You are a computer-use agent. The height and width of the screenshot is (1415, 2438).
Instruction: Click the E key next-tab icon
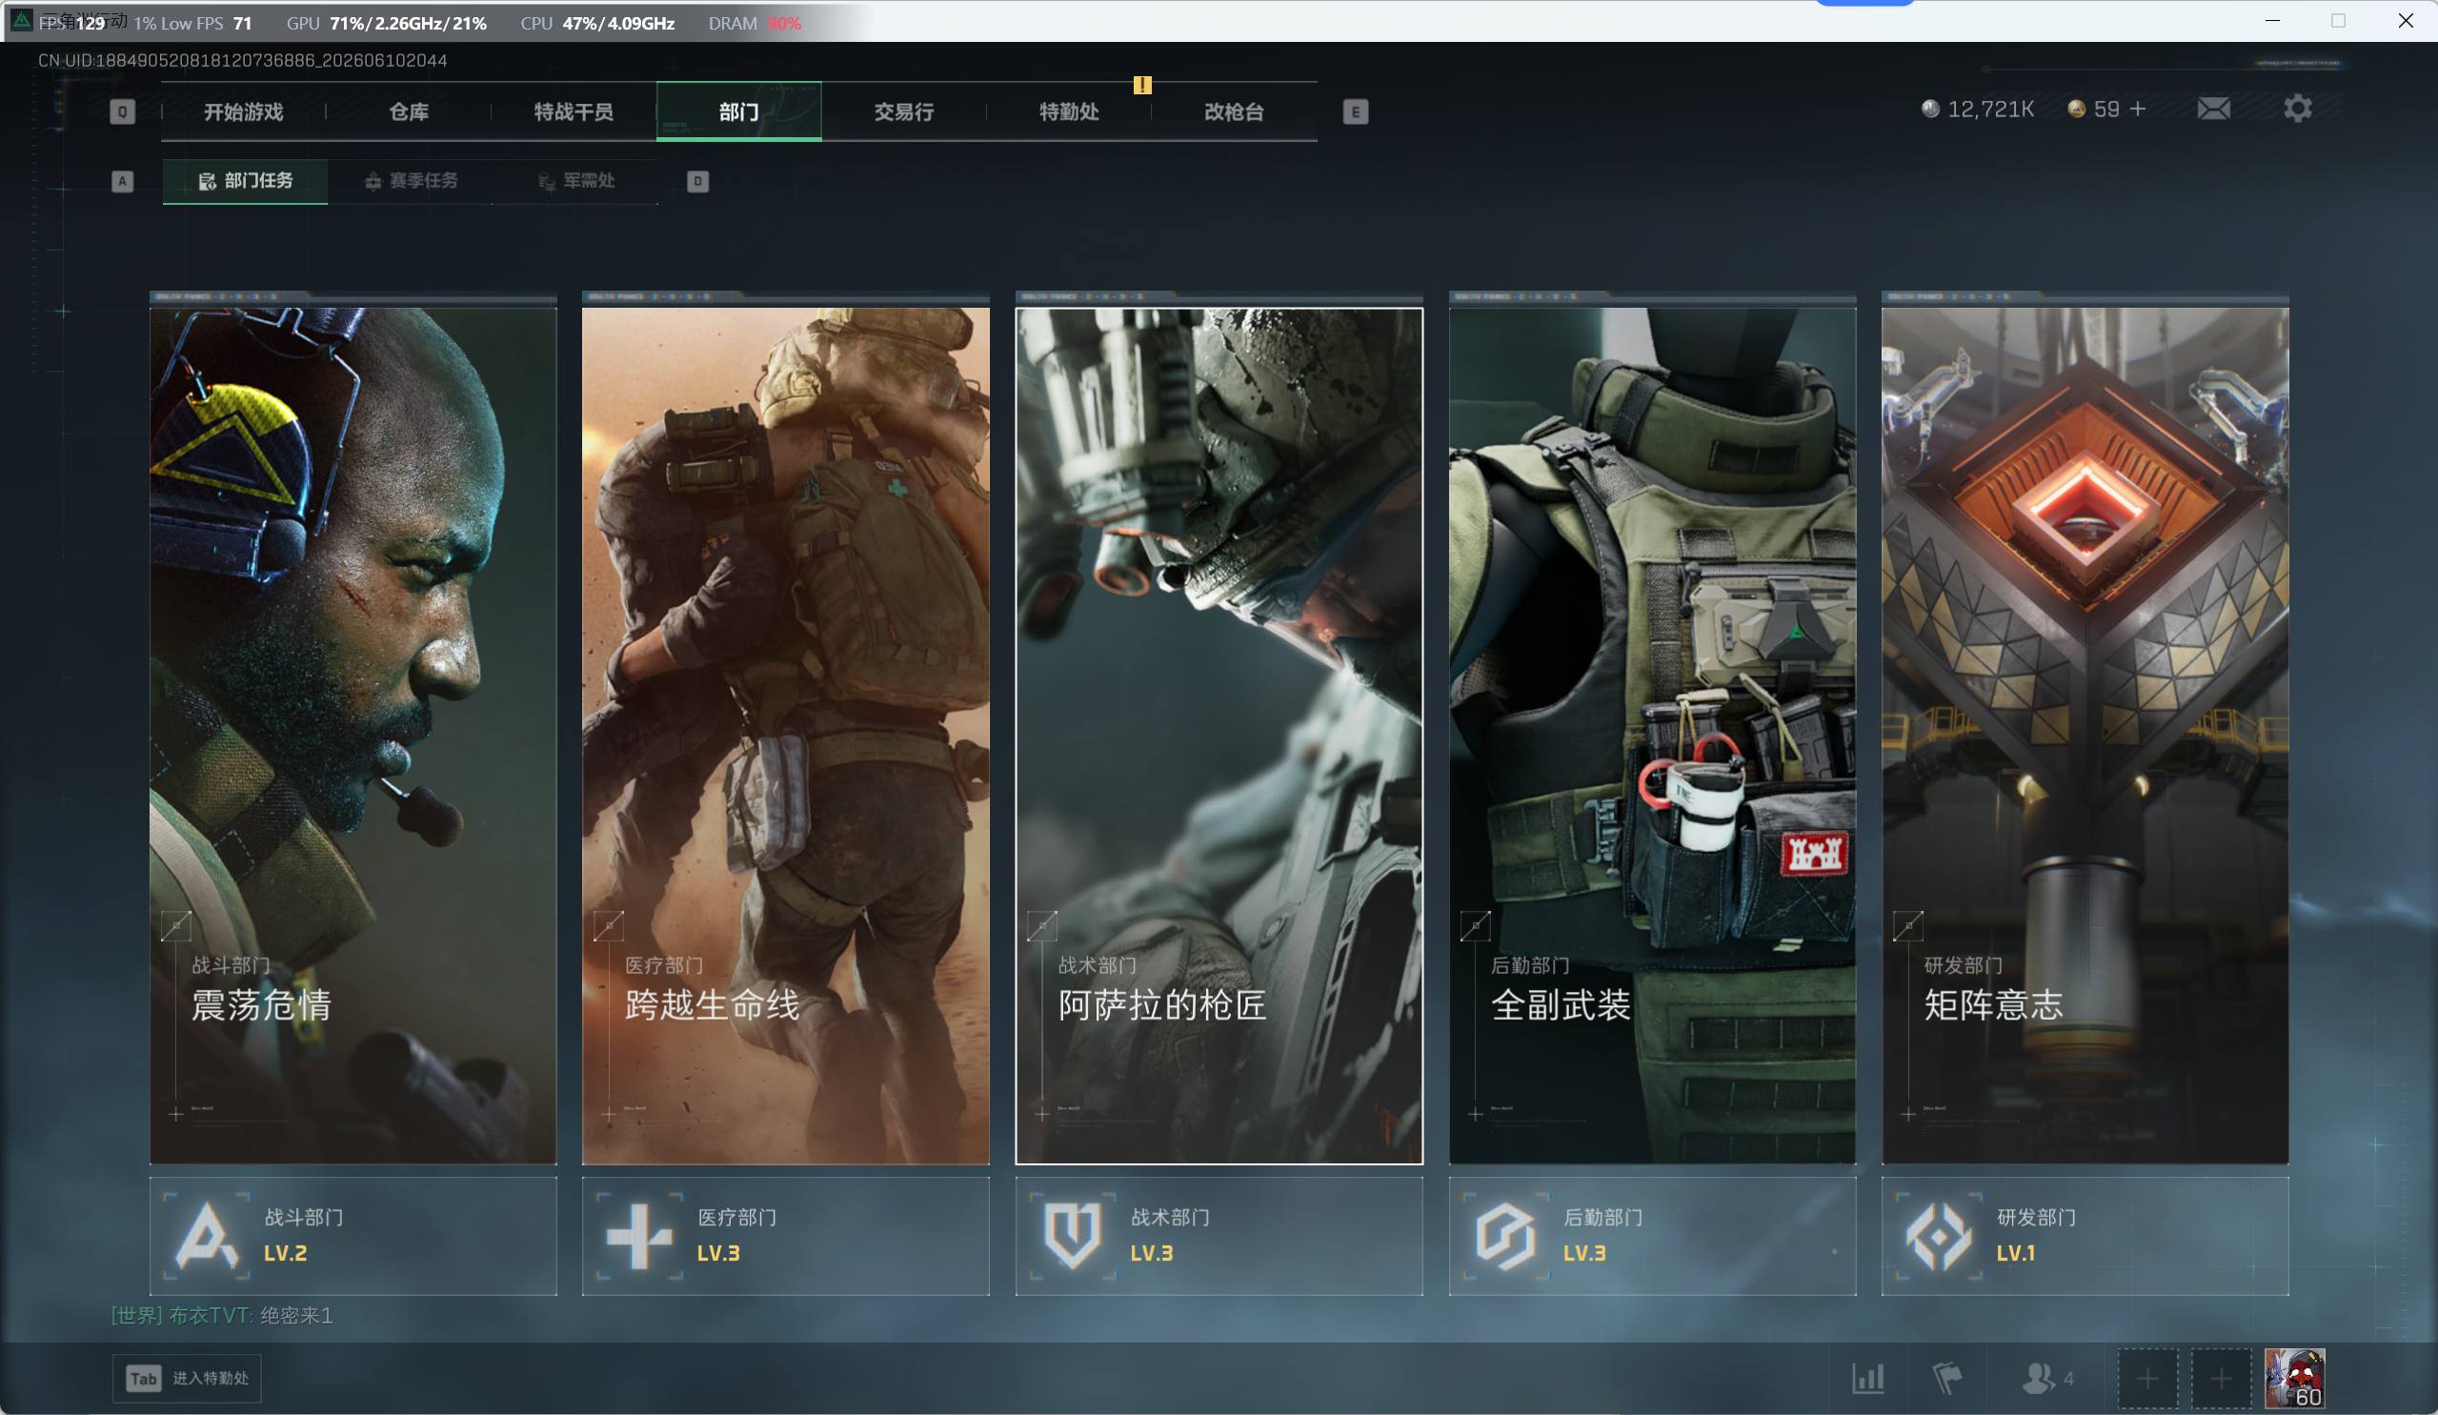click(x=1356, y=112)
